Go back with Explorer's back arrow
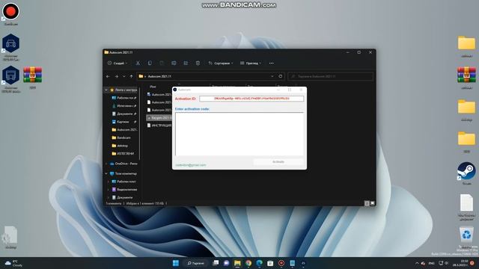The image size is (479, 269). pos(108,76)
